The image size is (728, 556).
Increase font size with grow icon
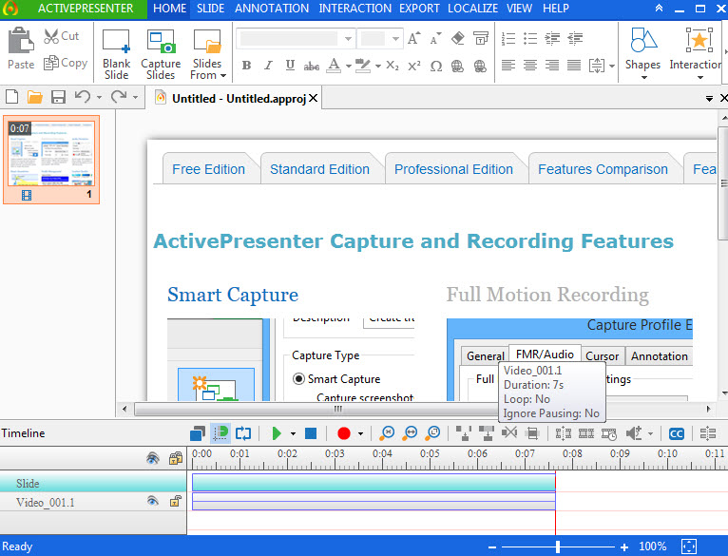coord(413,38)
